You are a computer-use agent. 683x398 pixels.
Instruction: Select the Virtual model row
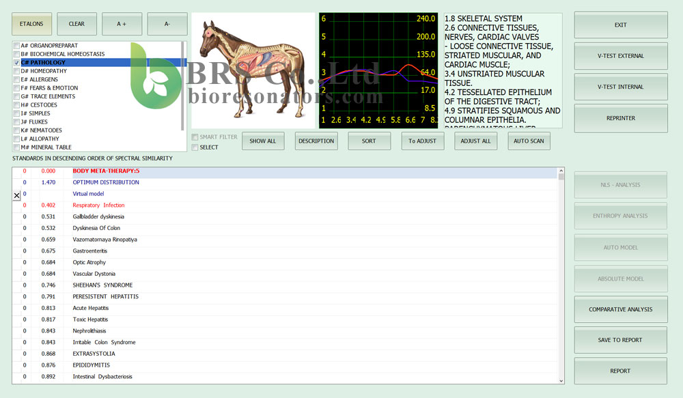click(285, 194)
